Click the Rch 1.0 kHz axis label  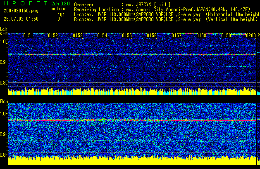(x=3, y=114)
